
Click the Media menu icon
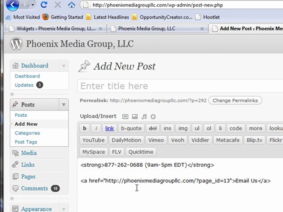(x=15, y=153)
